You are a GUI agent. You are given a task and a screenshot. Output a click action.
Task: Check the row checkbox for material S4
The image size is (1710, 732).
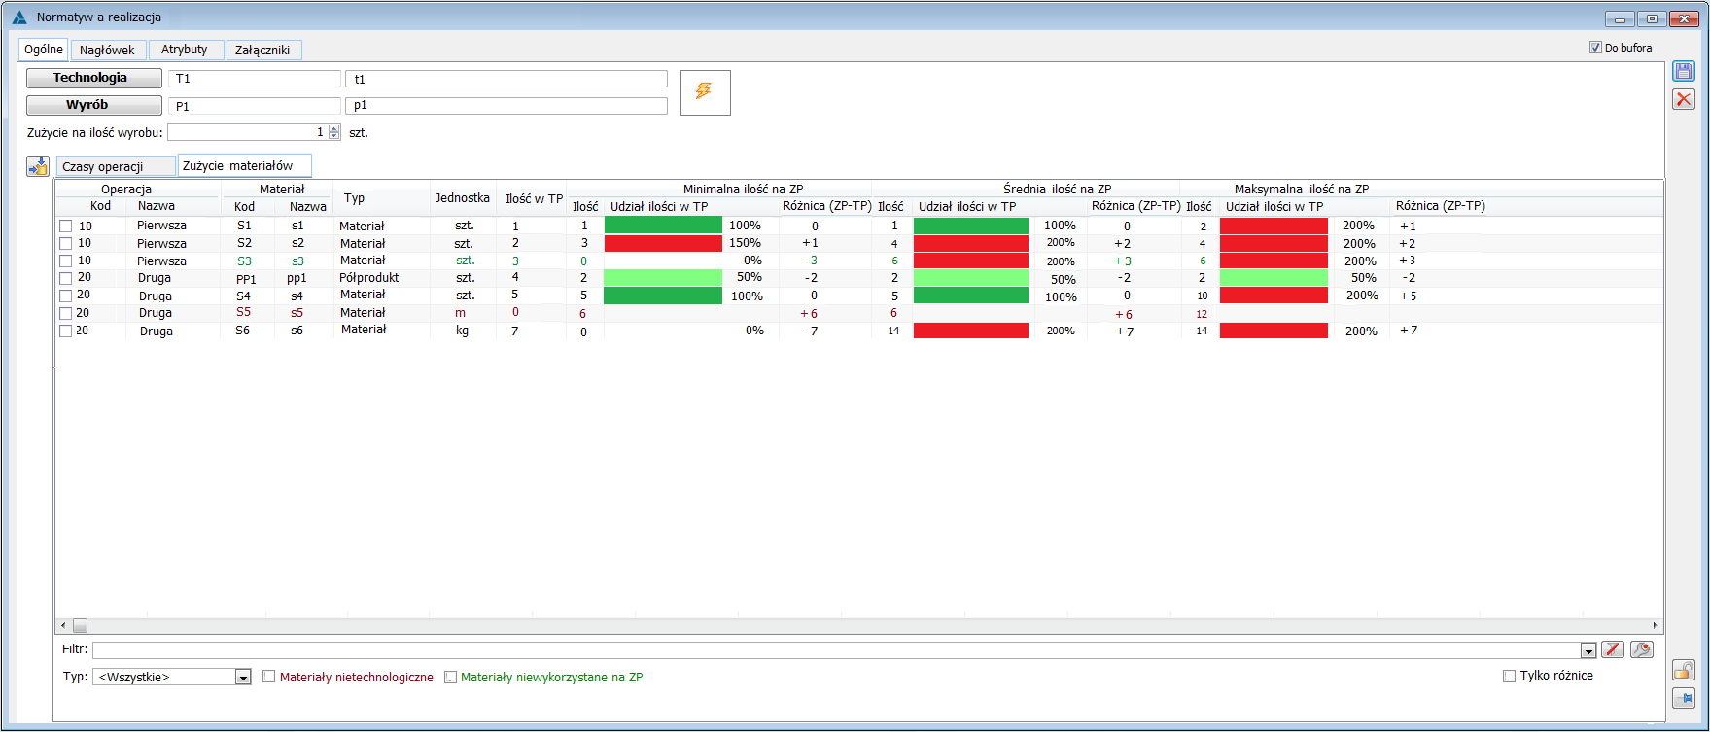pos(66,296)
